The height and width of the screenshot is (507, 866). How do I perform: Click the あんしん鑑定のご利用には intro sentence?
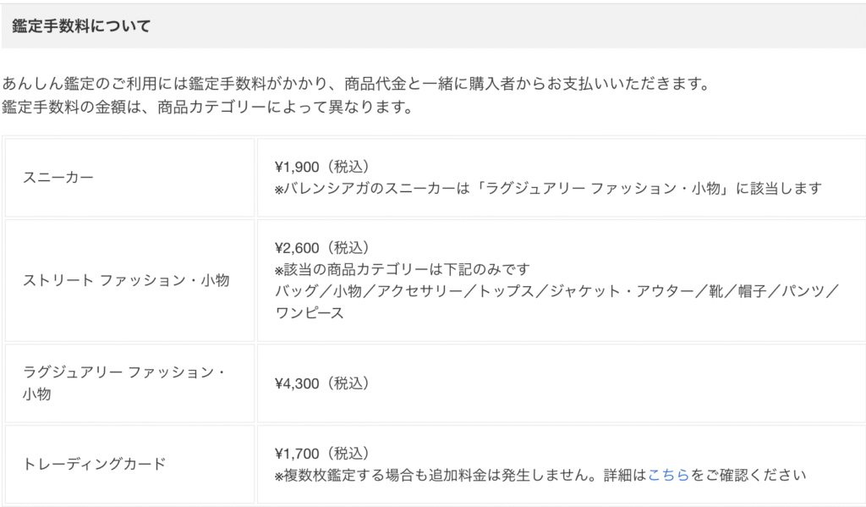pyautogui.click(x=356, y=84)
